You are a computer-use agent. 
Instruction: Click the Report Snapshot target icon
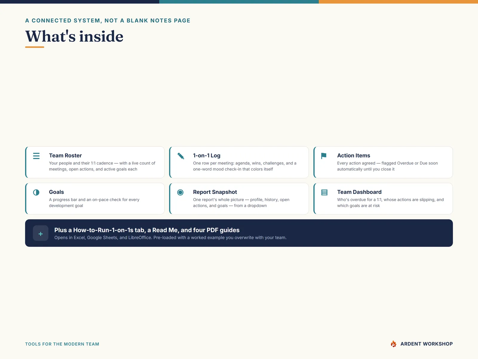[180, 192]
